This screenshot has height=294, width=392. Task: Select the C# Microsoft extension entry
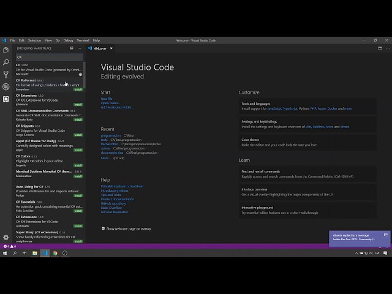(49, 69)
